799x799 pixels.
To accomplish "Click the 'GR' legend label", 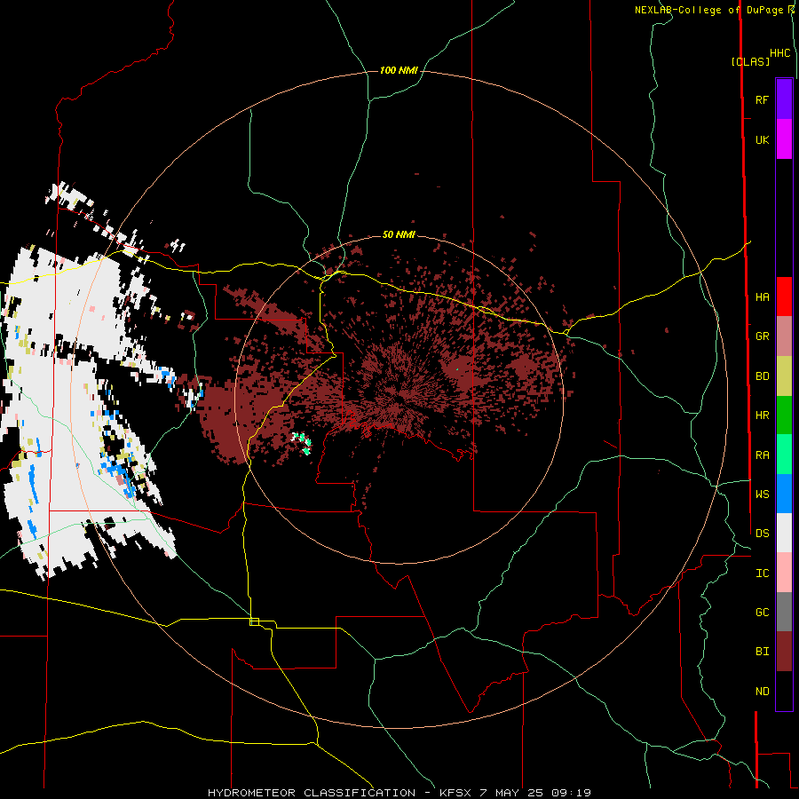I will point(763,336).
